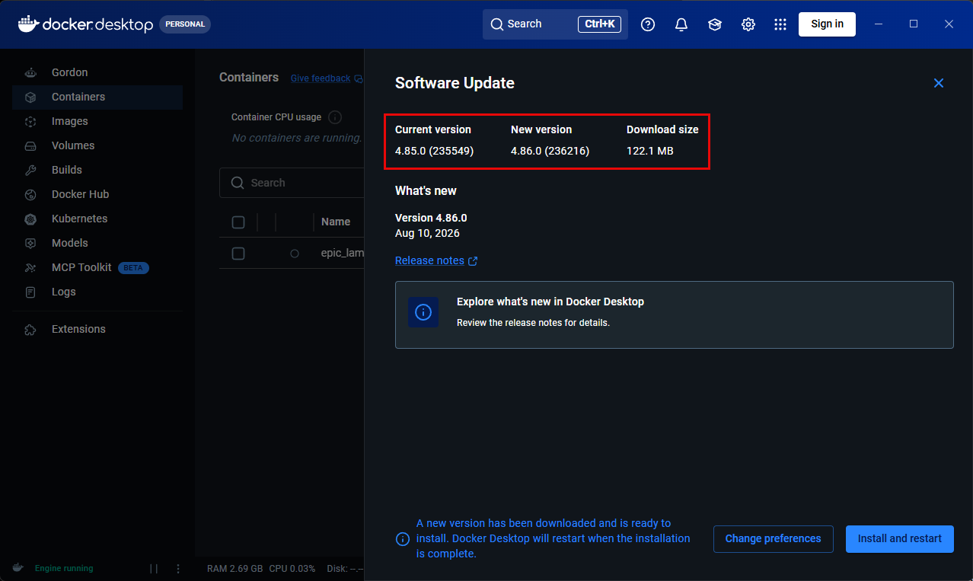973x581 pixels.
Task: Go to the Images section
Action: (x=97, y=121)
